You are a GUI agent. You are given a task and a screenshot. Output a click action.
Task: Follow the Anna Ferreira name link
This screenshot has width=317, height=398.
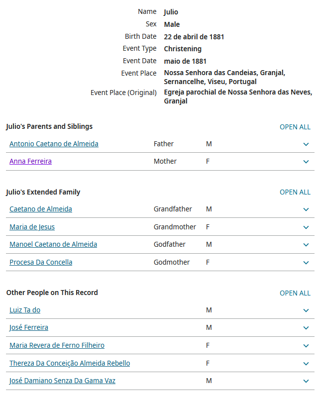click(30, 161)
